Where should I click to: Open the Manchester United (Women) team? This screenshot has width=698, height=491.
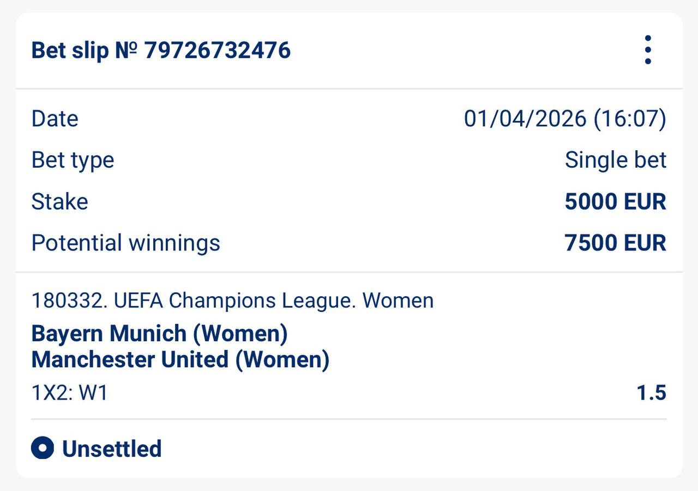(180, 359)
